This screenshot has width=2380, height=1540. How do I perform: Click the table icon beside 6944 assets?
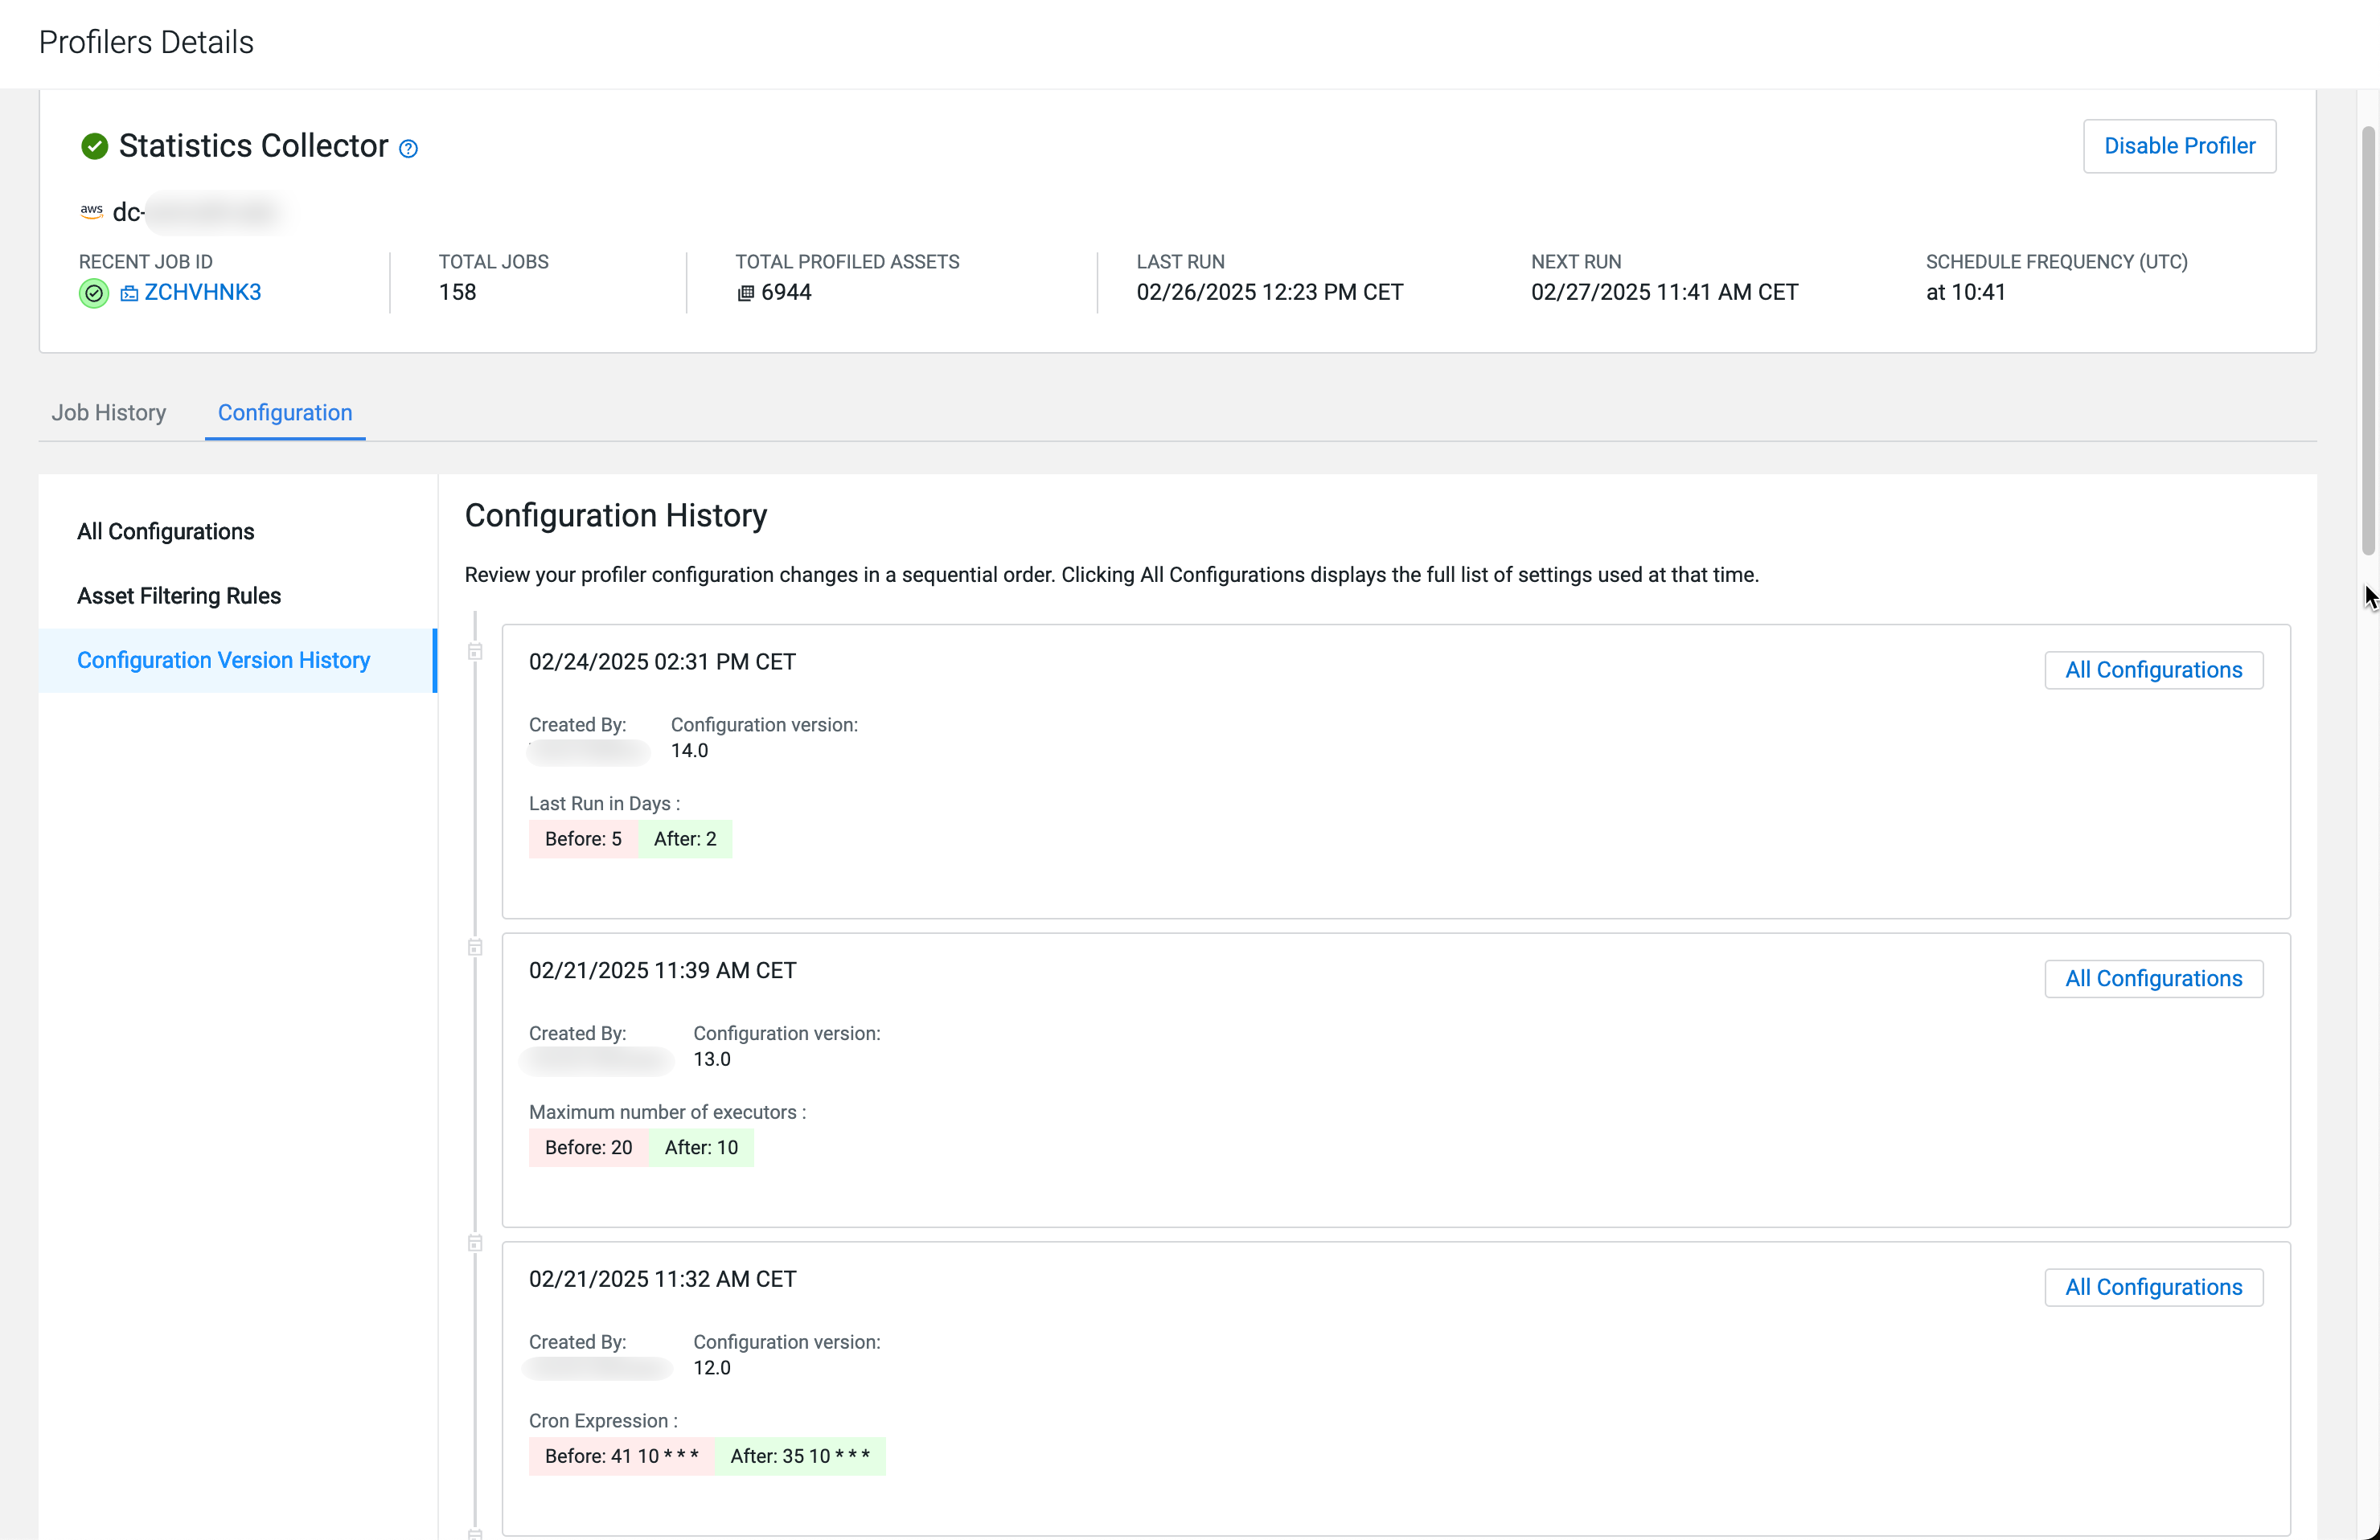pyautogui.click(x=745, y=293)
